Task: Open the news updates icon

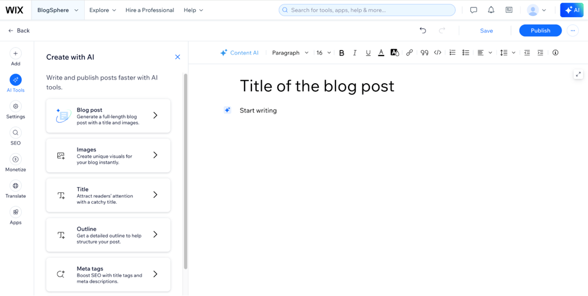Action: click(x=509, y=10)
